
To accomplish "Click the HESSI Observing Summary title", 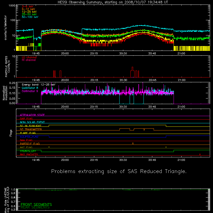I will pos(113,2).
